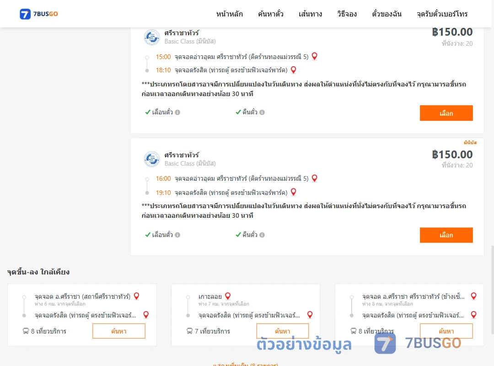The height and width of the screenshot is (366, 494).
Task: Show คืนตั๋ว info icon on 15:00 trip
Action: point(262,112)
